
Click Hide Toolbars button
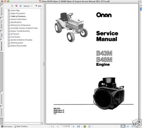coord(21,126)
